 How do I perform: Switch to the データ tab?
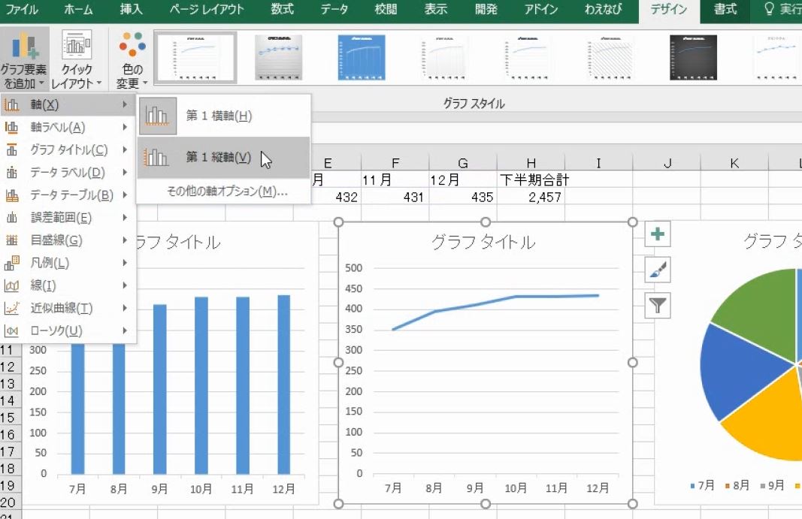(334, 9)
